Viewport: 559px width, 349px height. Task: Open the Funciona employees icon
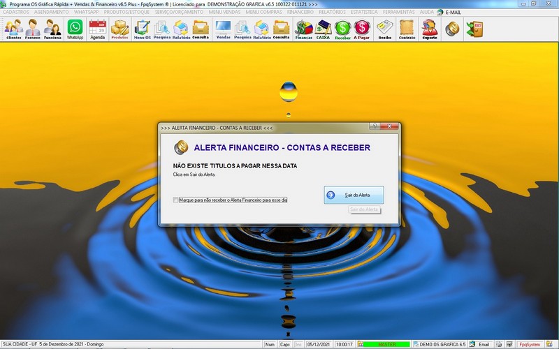pos(52,29)
